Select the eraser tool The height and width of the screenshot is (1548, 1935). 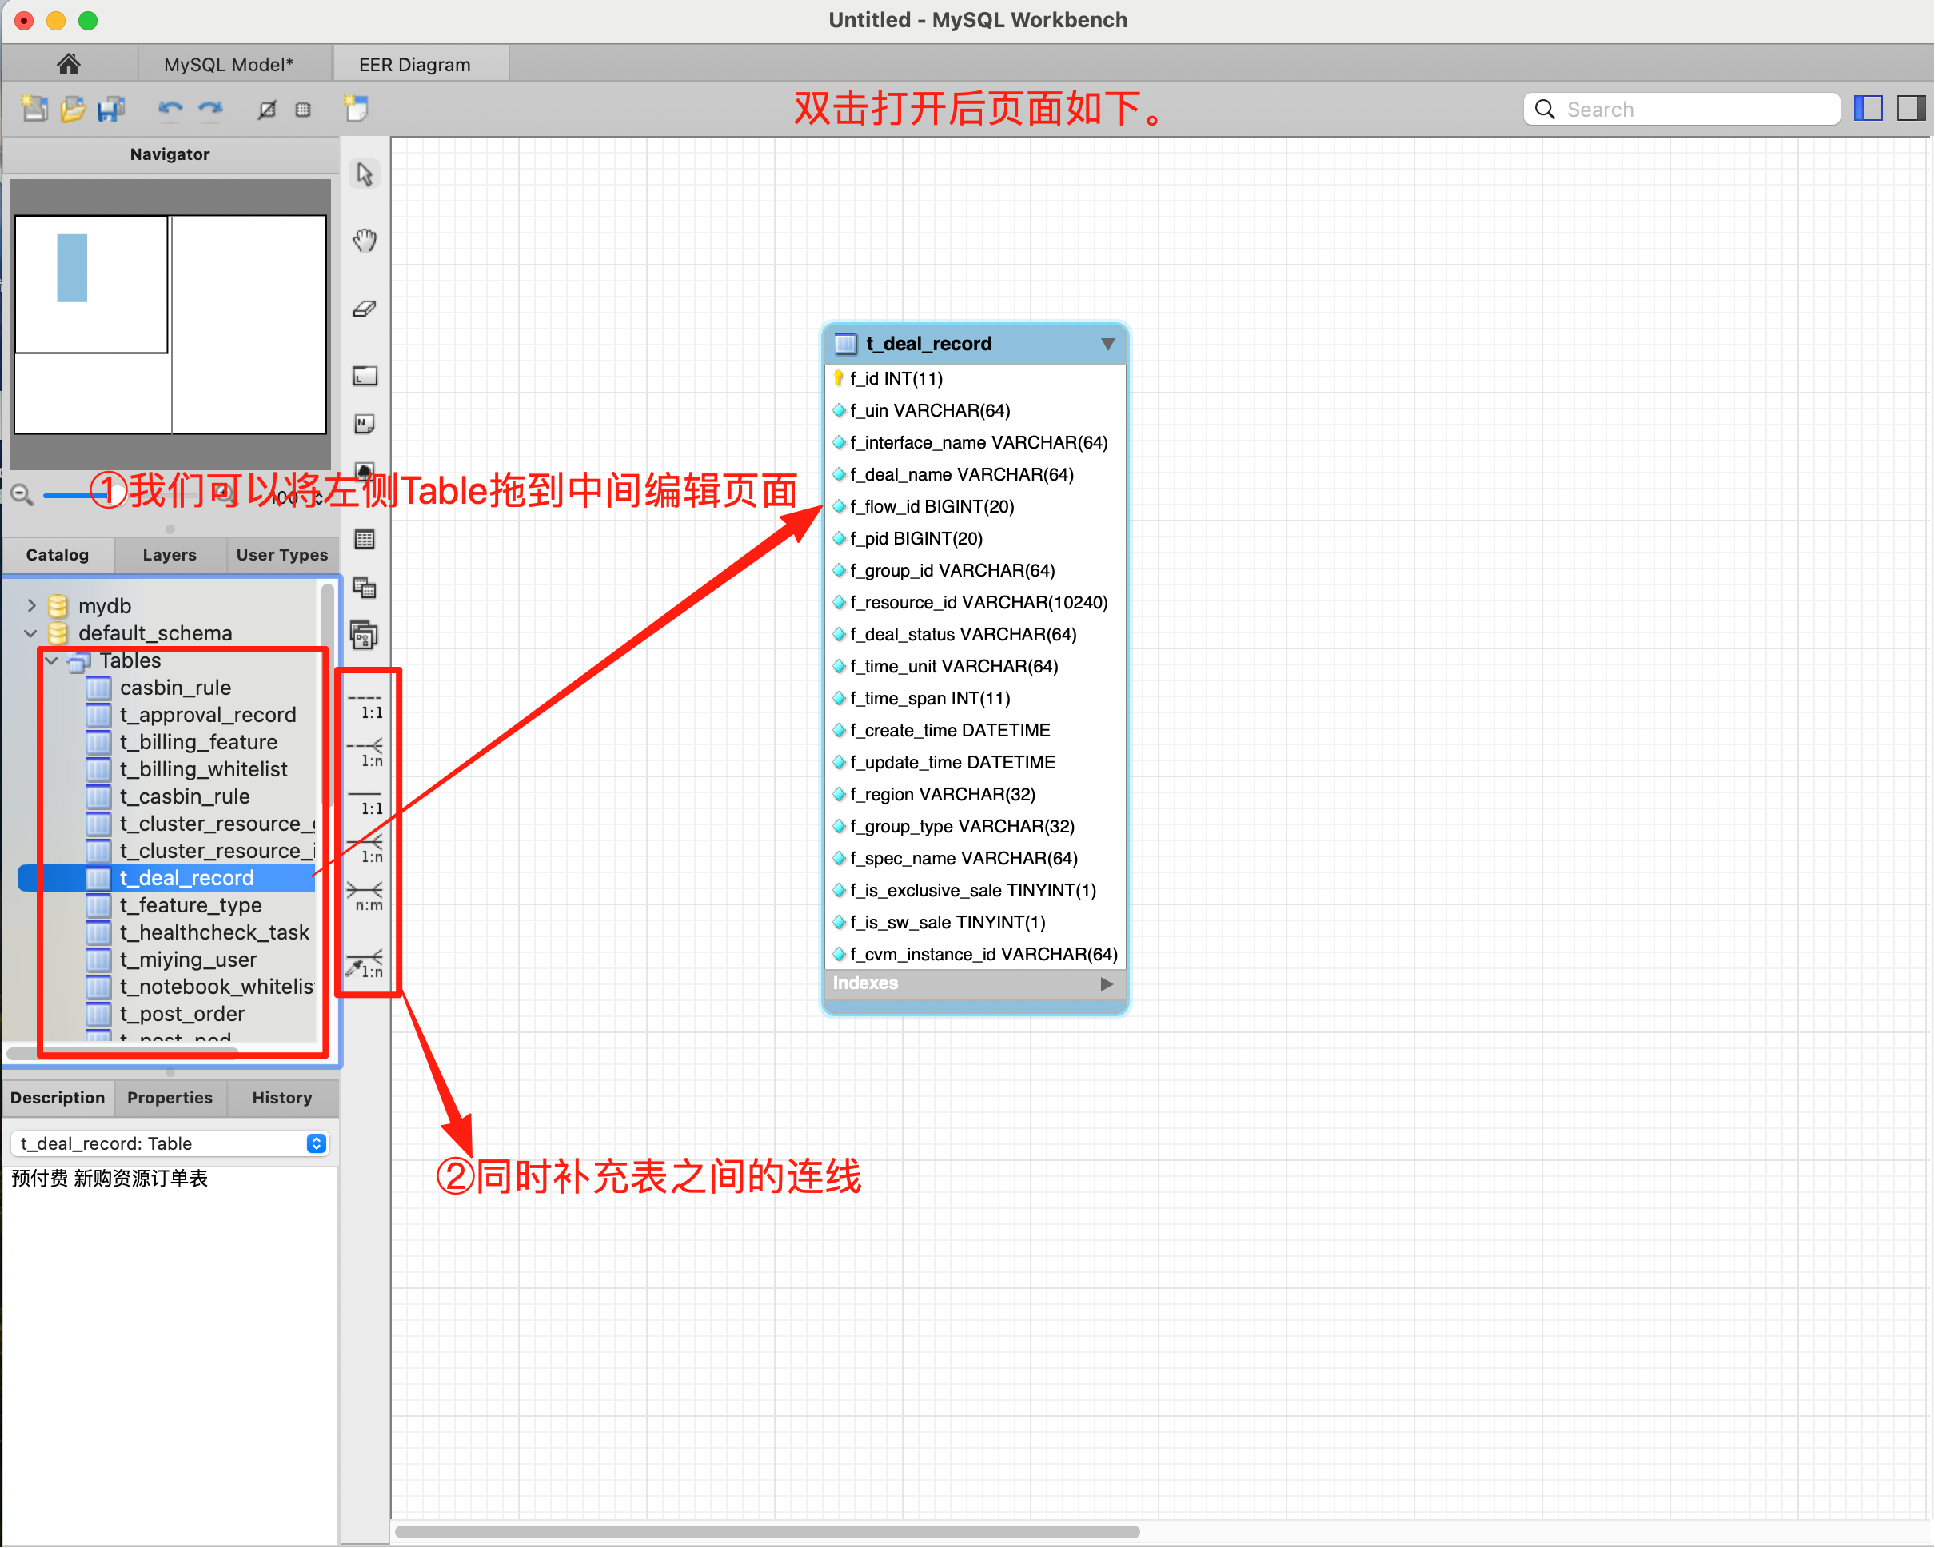pyautogui.click(x=365, y=308)
